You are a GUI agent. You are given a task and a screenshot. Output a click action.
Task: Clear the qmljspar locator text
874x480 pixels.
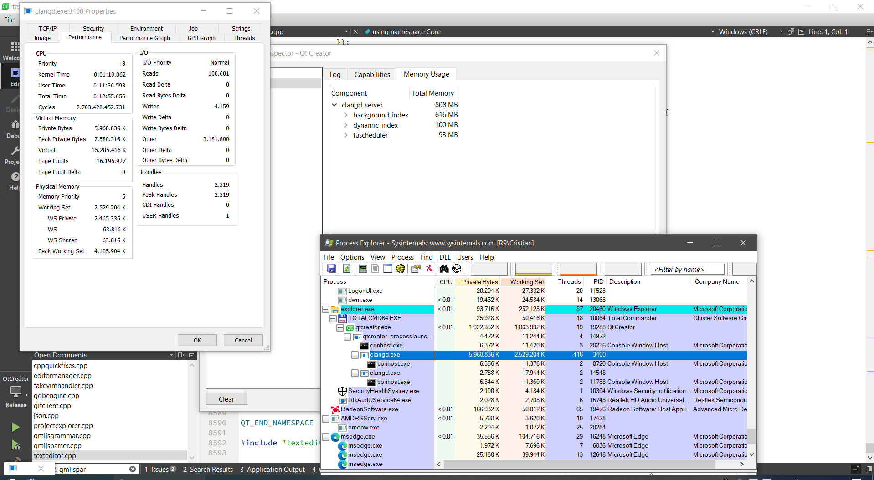tap(133, 469)
